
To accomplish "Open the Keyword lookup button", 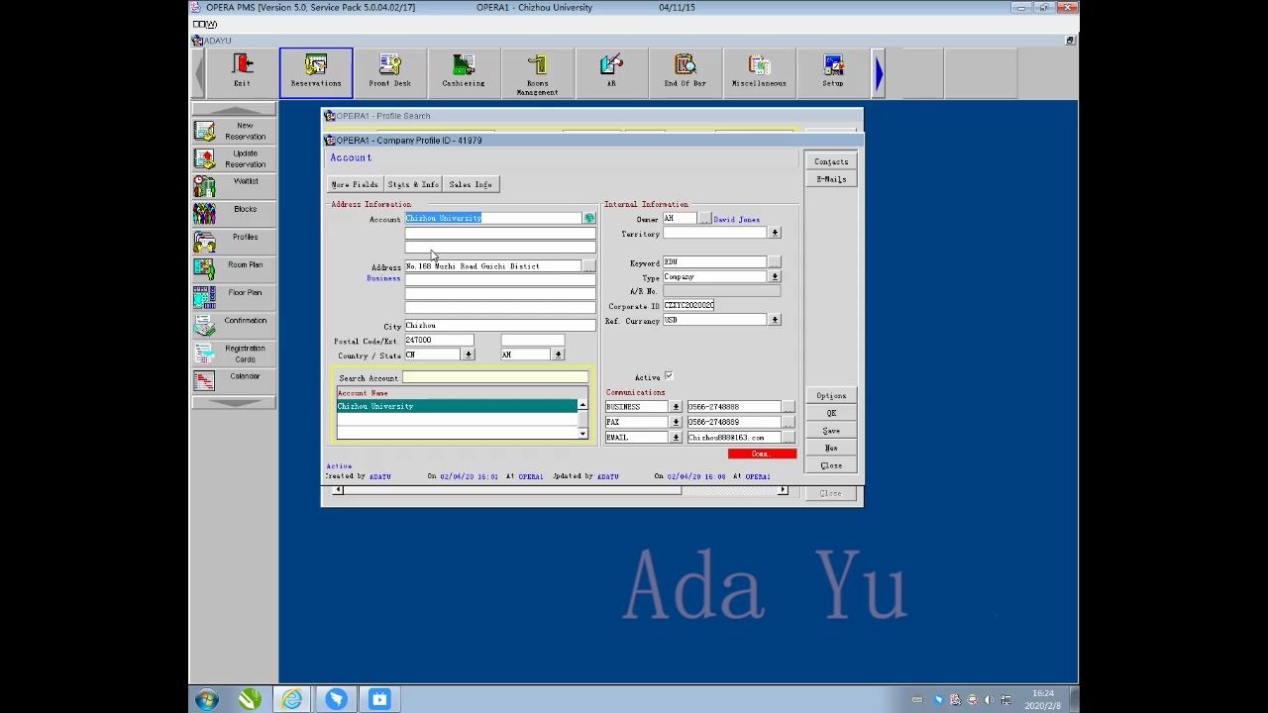I will tap(775, 262).
